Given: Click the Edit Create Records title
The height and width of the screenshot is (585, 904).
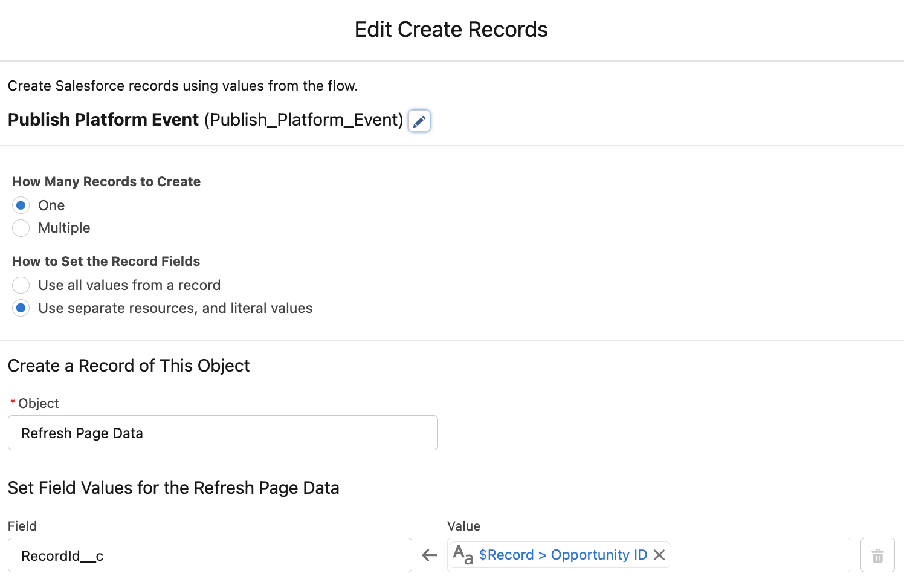Looking at the screenshot, I should coord(451,30).
